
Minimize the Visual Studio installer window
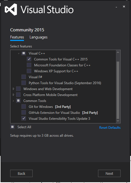point(116,7)
